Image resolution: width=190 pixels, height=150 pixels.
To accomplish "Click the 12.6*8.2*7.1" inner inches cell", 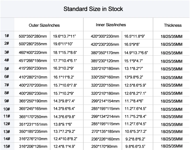I will coord(135,93).
